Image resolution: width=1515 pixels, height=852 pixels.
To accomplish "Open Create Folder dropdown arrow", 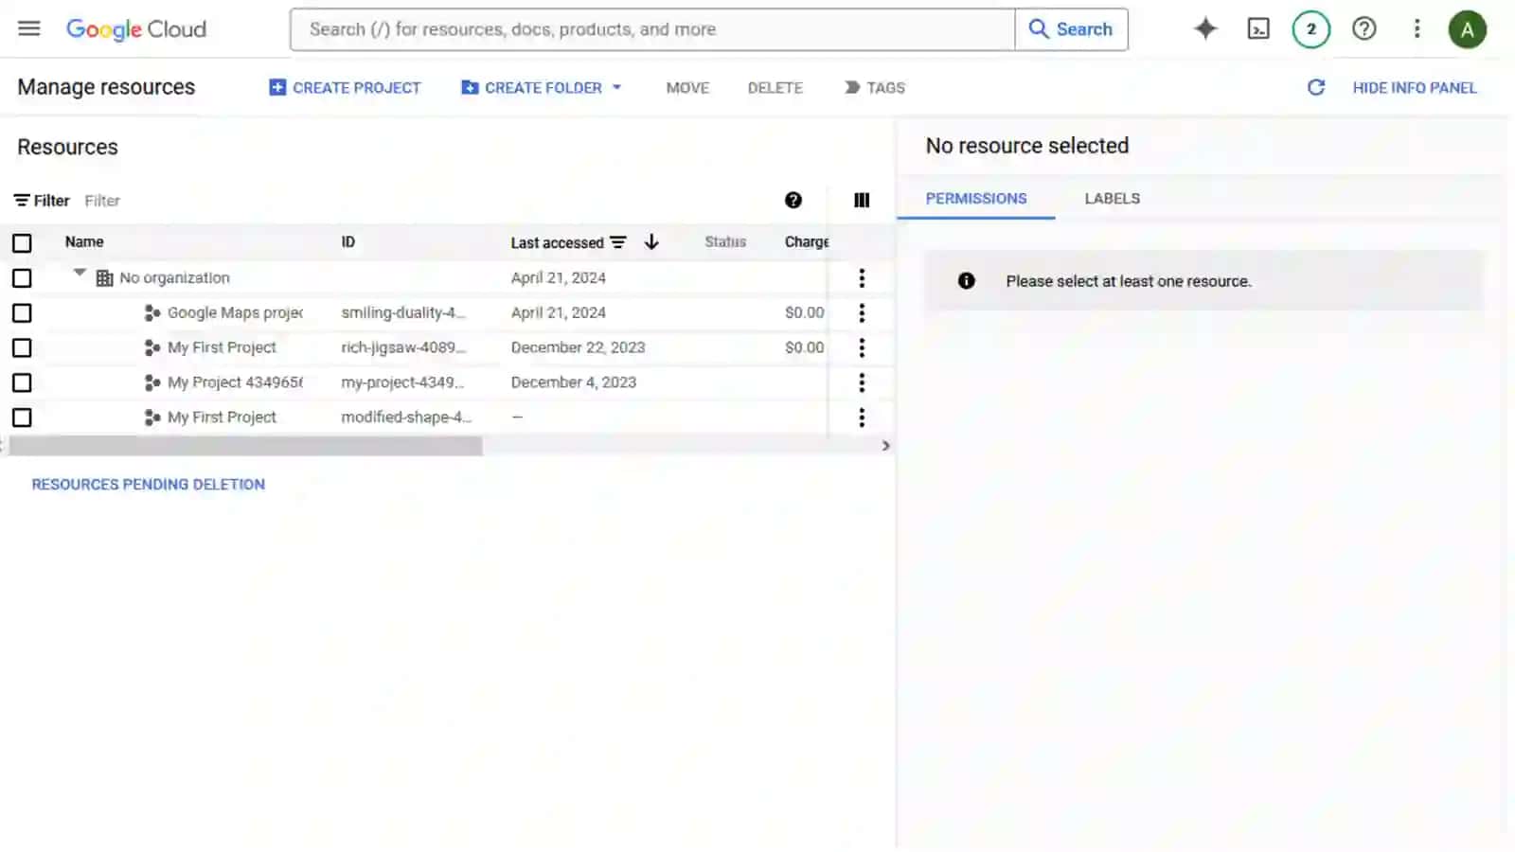I will 616,87.
